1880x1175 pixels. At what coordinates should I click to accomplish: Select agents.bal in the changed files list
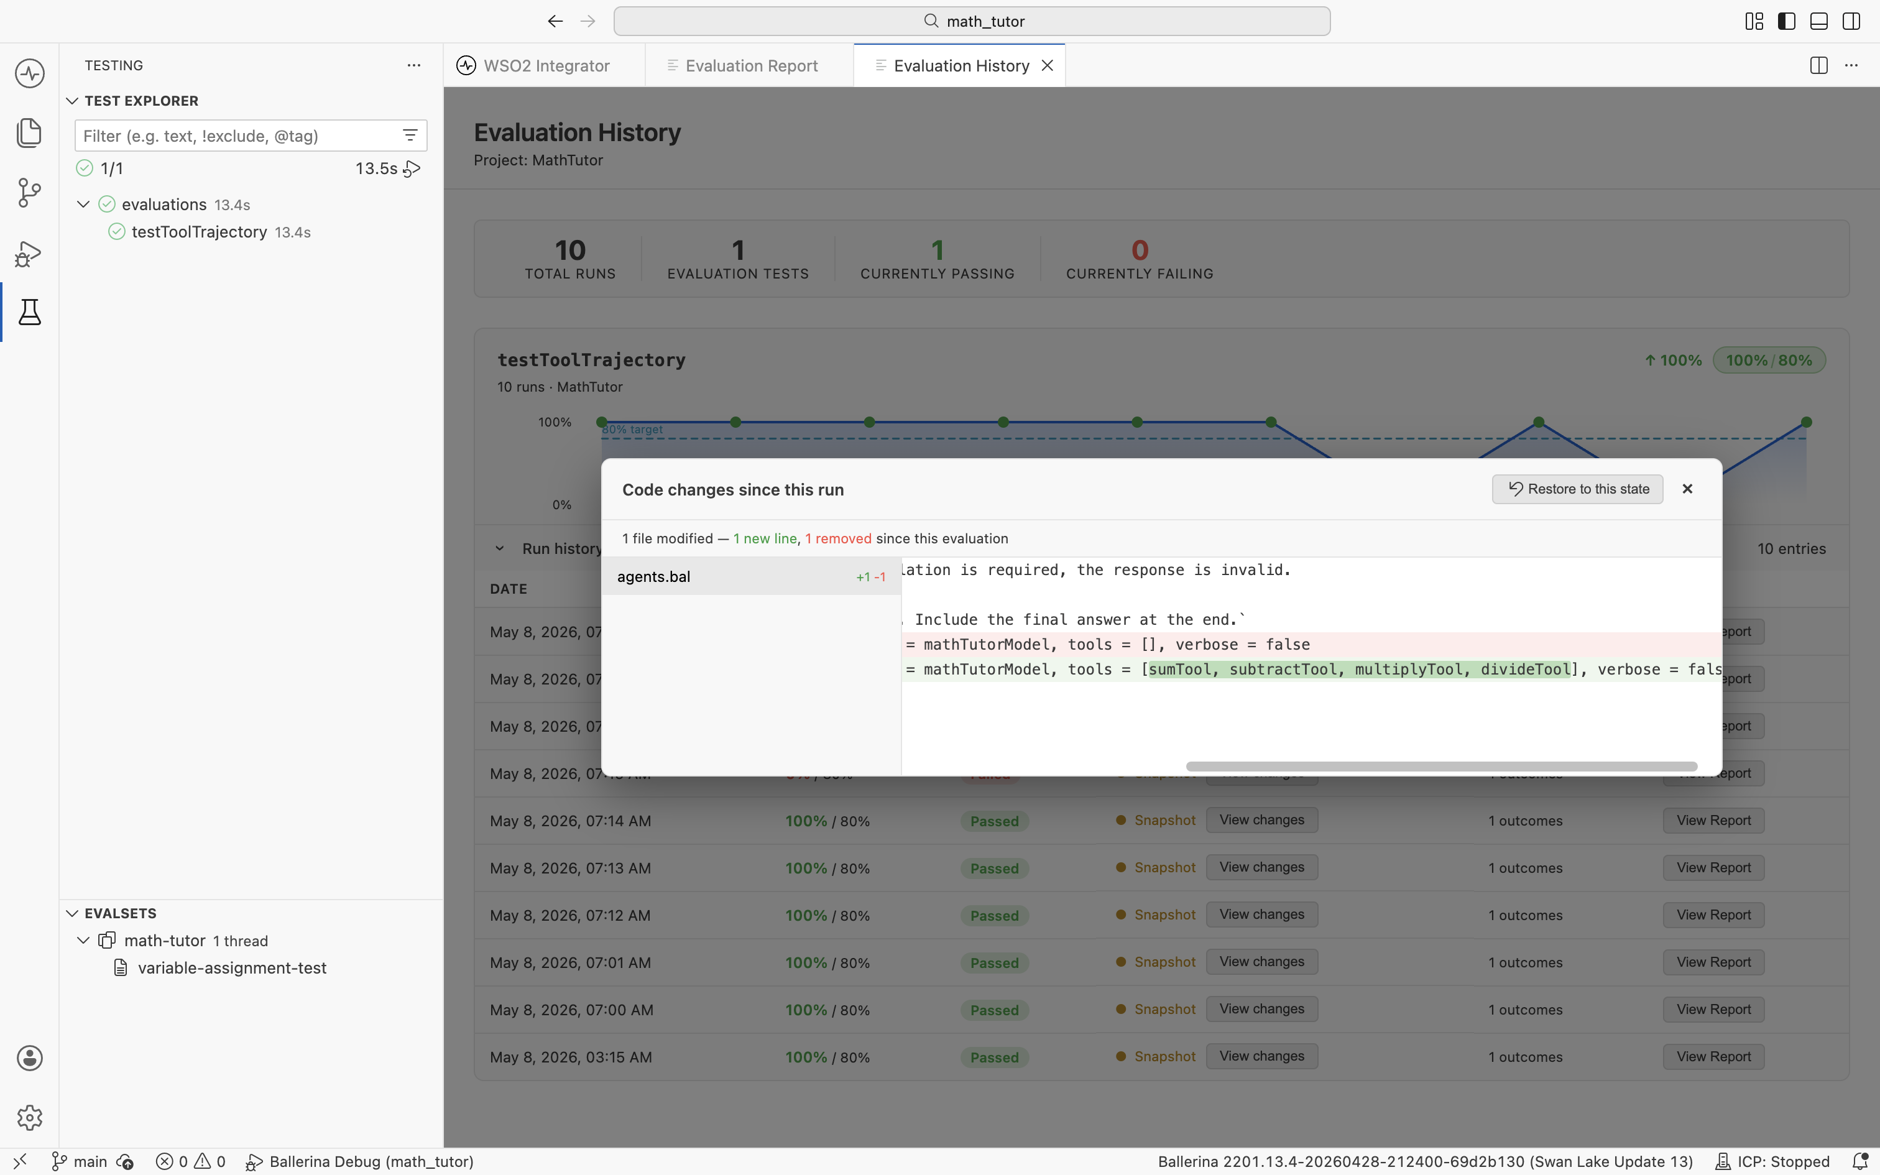(751, 577)
